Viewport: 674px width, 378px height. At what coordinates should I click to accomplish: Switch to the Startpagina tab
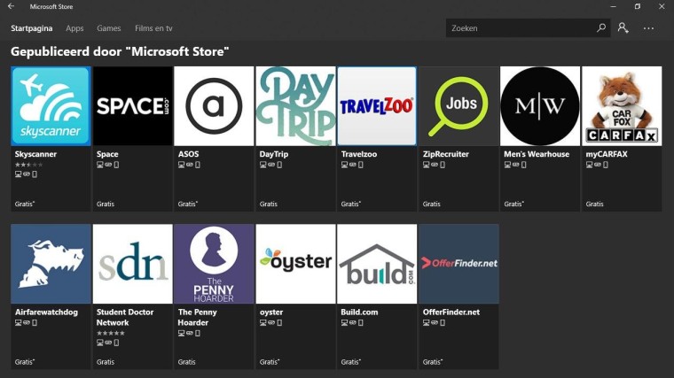(x=31, y=28)
